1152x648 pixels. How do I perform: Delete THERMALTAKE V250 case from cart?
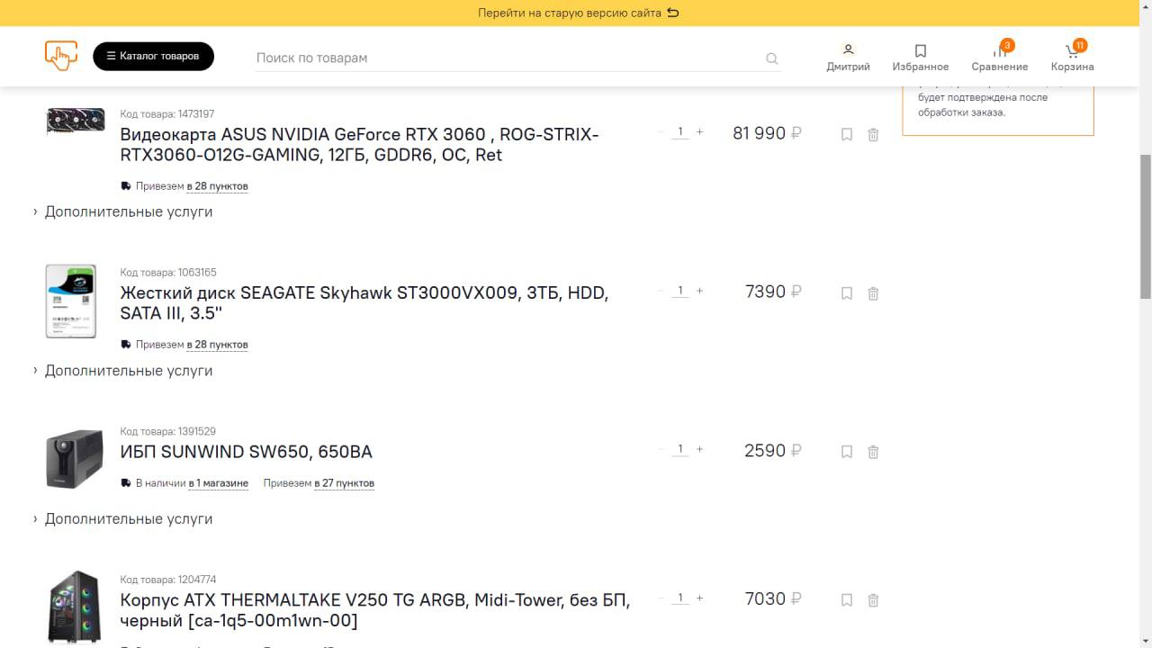(873, 600)
